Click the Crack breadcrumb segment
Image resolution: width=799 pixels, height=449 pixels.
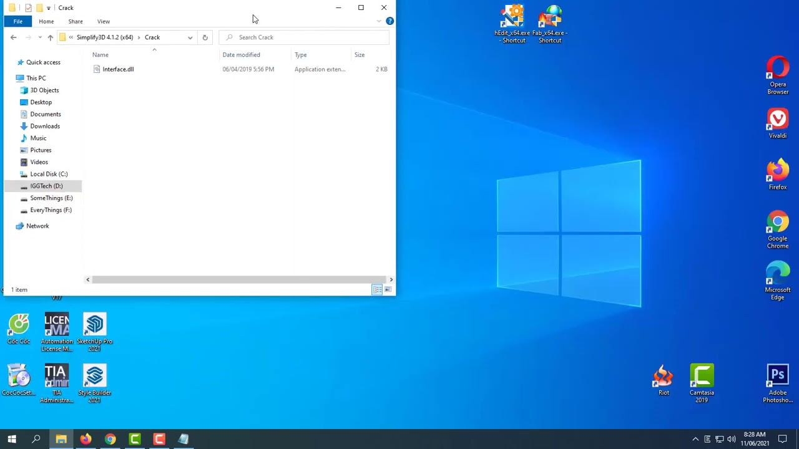pos(152,37)
